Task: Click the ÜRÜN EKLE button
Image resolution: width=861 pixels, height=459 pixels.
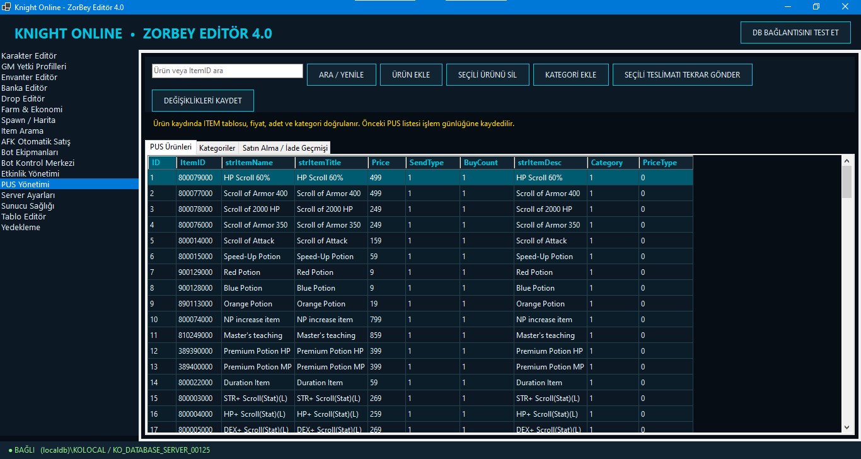Action: click(x=411, y=74)
